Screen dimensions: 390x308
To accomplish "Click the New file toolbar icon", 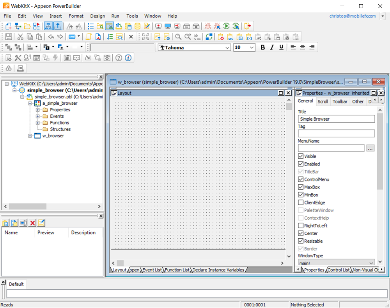I will (x=9, y=26).
